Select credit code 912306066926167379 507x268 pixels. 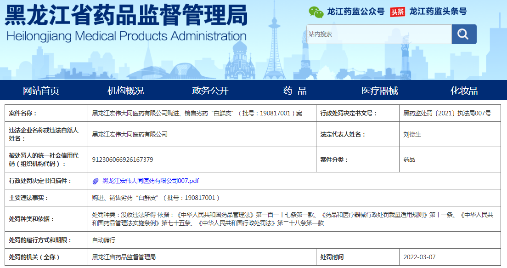tap(123, 160)
